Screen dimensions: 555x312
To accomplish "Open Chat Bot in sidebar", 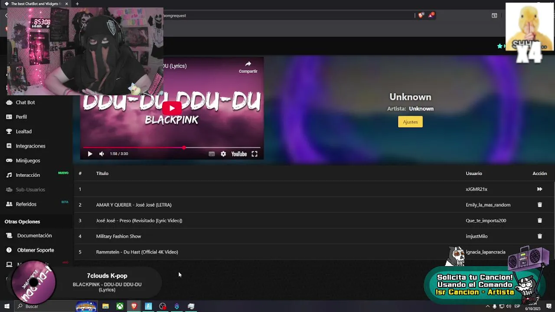I will 25,102.
